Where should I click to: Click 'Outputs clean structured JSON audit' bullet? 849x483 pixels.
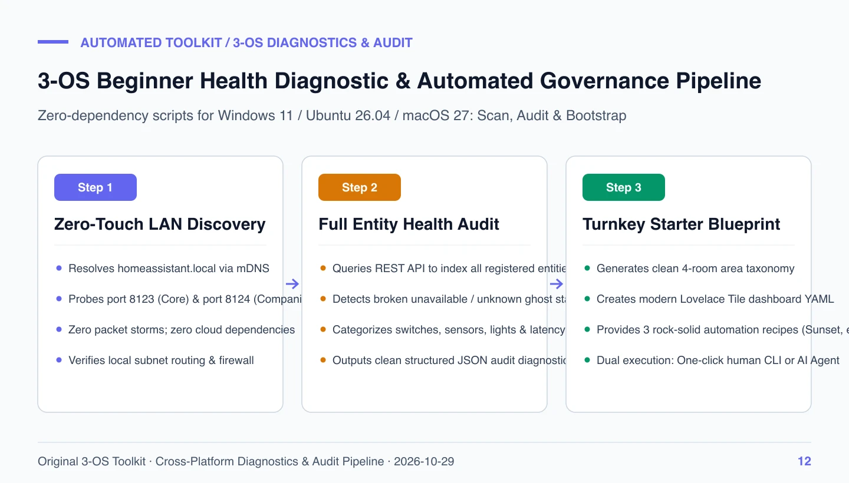pyautogui.click(x=449, y=360)
